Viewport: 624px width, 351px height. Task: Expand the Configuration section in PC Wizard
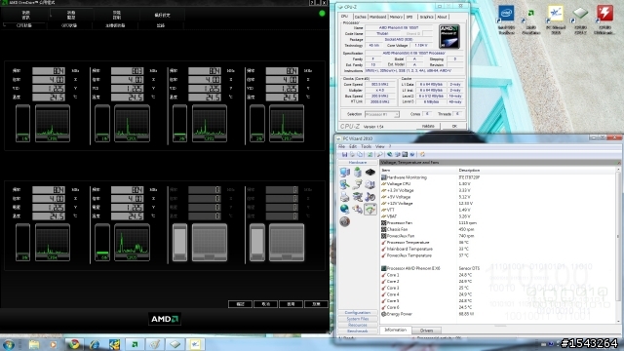(x=358, y=312)
